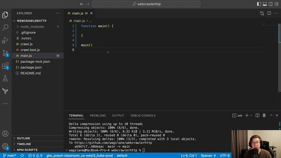281x158 pixels.
Task: Create a new terminal with plus
Action: click(247, 115)
